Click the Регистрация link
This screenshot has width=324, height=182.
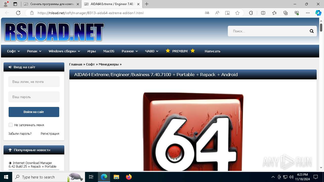(x=50, y=133)
